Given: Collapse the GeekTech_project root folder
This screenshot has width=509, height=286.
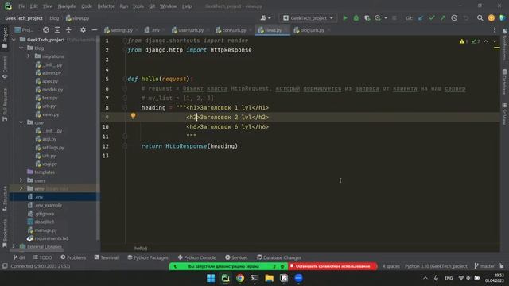Looking at the screenshot, I should click(14, 40).
